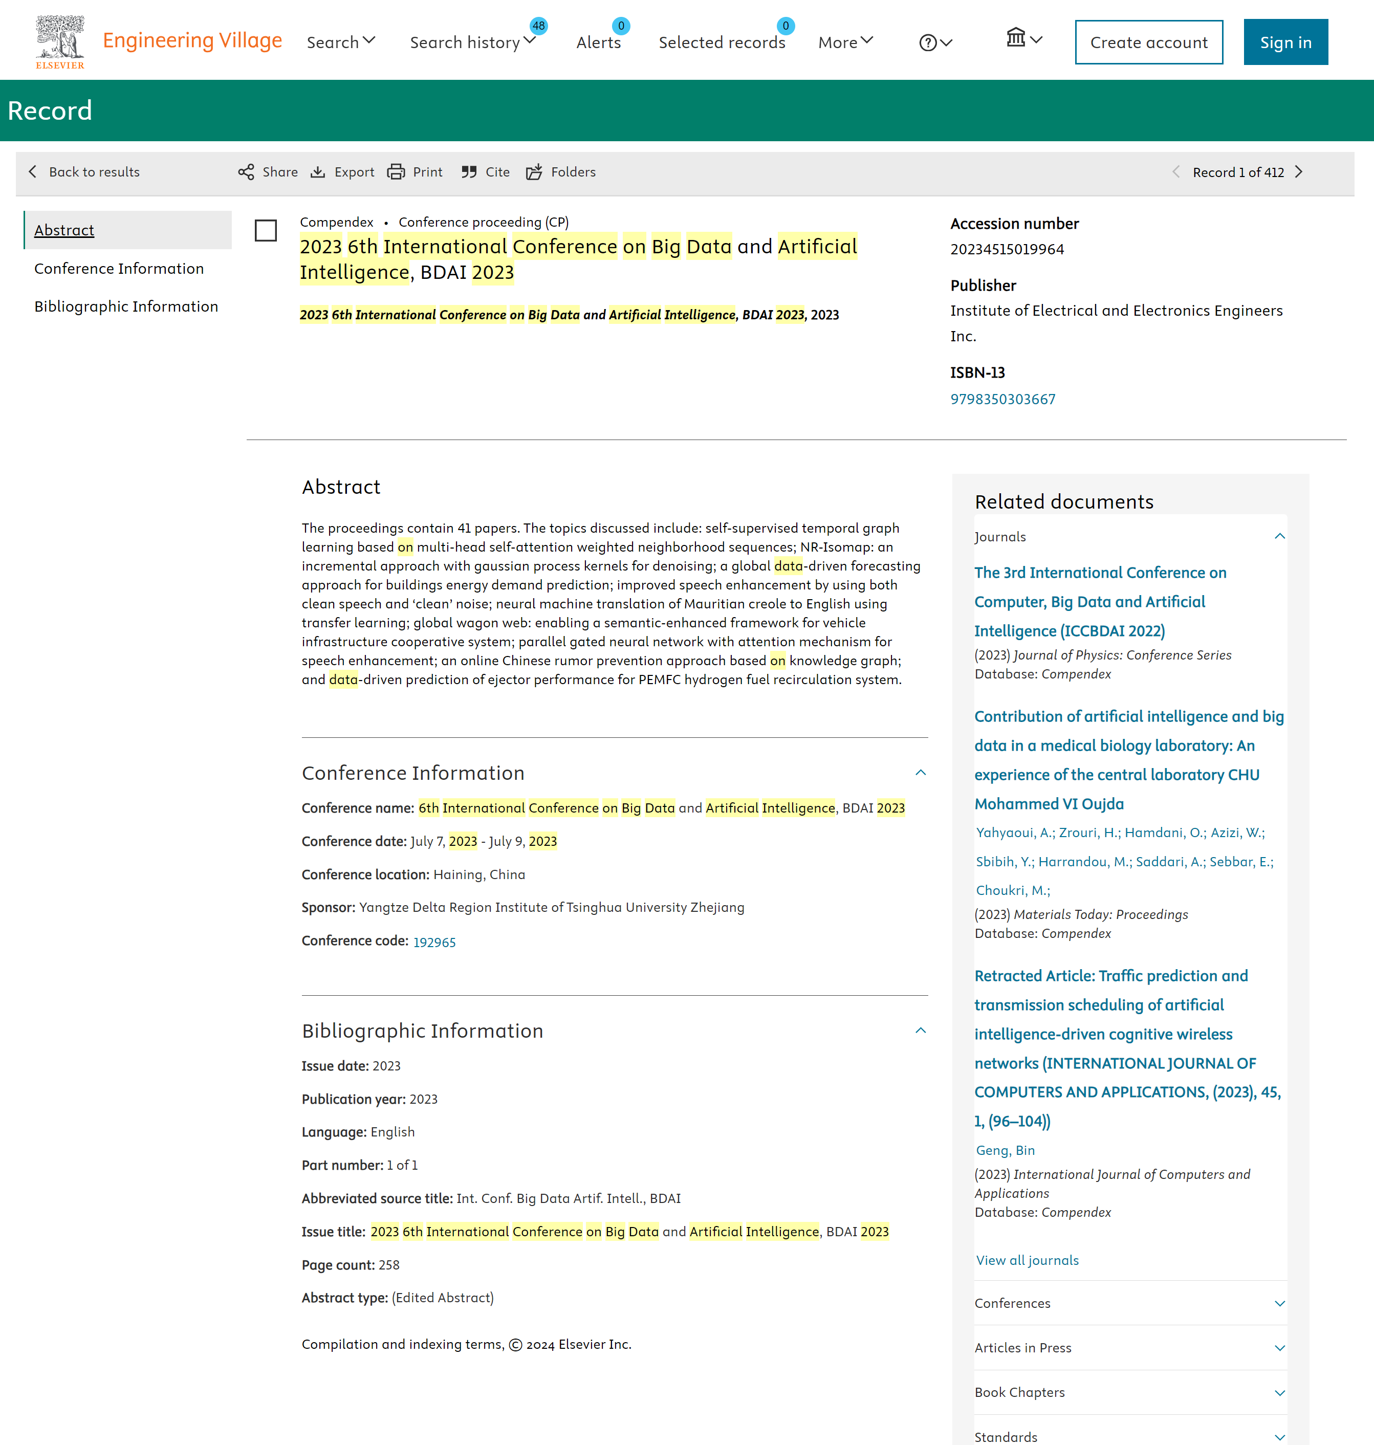Collapse the Conference Information section

(x=921, y=773)
